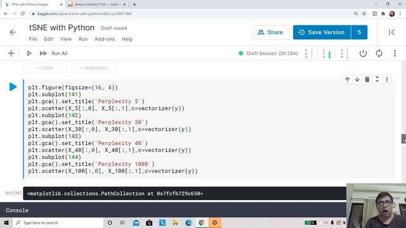Image resolution: width=406 pixels, height=228 pixels.
Task: Click the browser back arrow
Action: 6,14
